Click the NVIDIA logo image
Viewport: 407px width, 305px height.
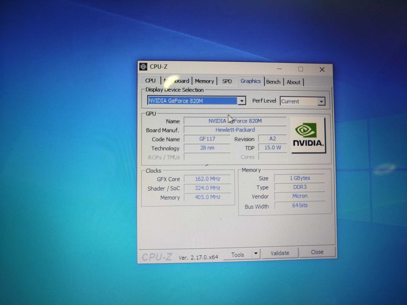[308, 136]
